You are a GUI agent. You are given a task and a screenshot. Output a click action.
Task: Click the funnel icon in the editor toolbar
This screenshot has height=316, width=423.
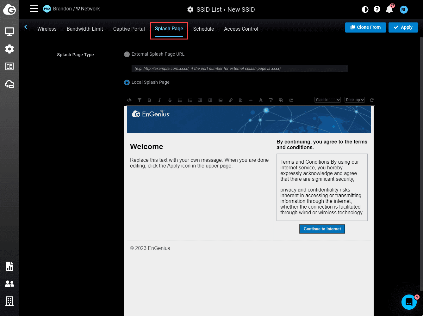pos(140,100)
